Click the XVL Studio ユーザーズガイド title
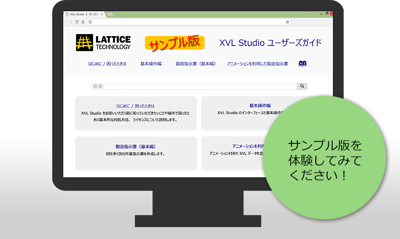 tap(270, 42)
